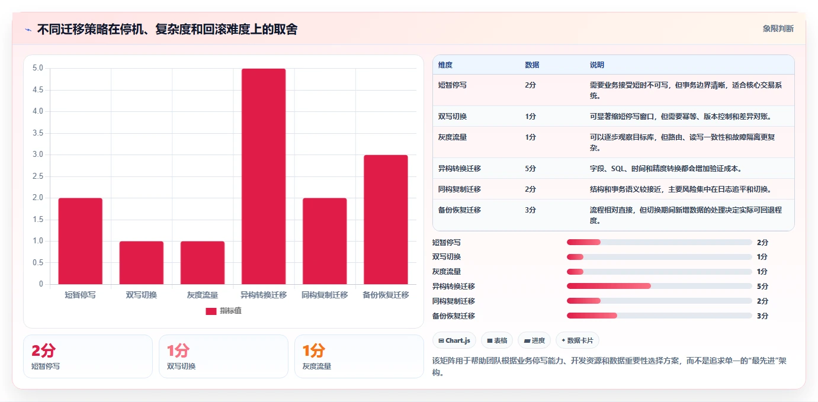The width and height of the screenshot is (818, 402).
Task: Click the 同构复制迁移 label in the progress list
Action: [454, 301]
